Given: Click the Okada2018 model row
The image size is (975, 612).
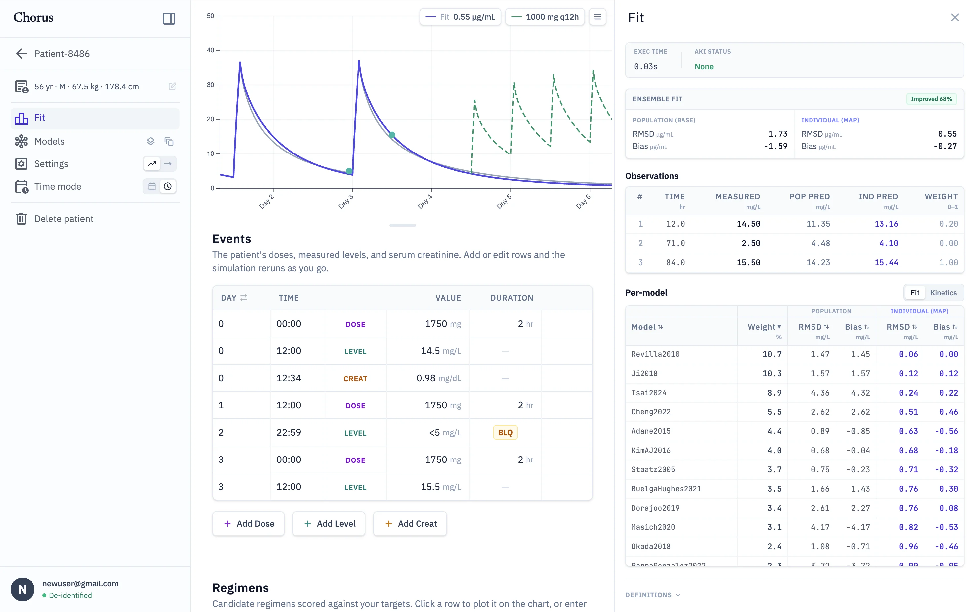Looking at the screenshot, I should (x=794, y=547).
